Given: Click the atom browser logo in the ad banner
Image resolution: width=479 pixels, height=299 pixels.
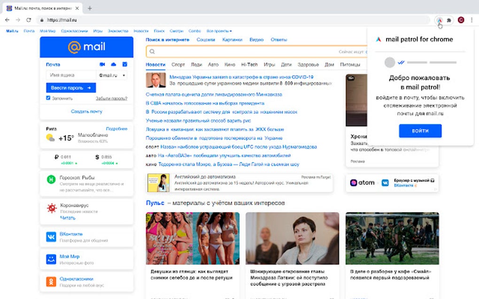Looking at the screenshot, I should click(x=356, y=182).
